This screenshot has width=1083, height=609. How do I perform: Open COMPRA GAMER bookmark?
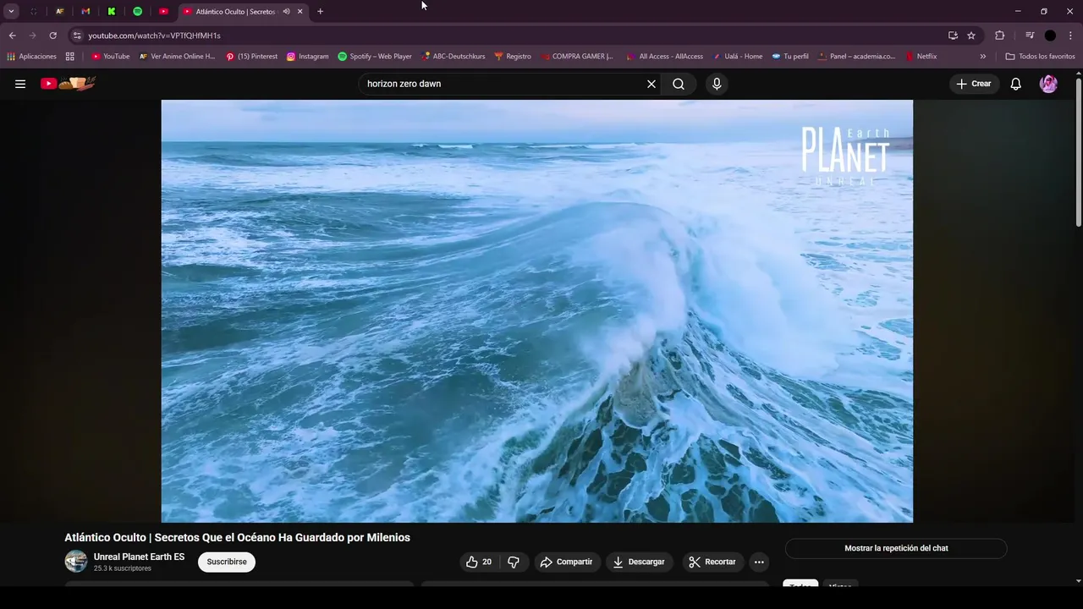tap(576, 57)
